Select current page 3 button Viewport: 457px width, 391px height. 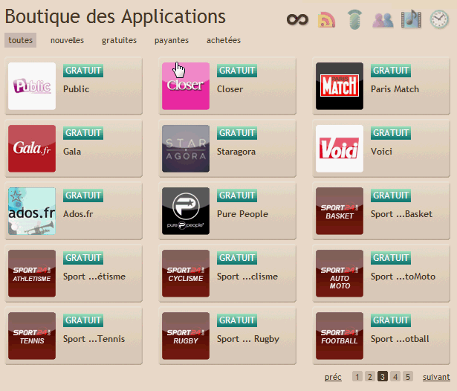click(x=383, y=376)
